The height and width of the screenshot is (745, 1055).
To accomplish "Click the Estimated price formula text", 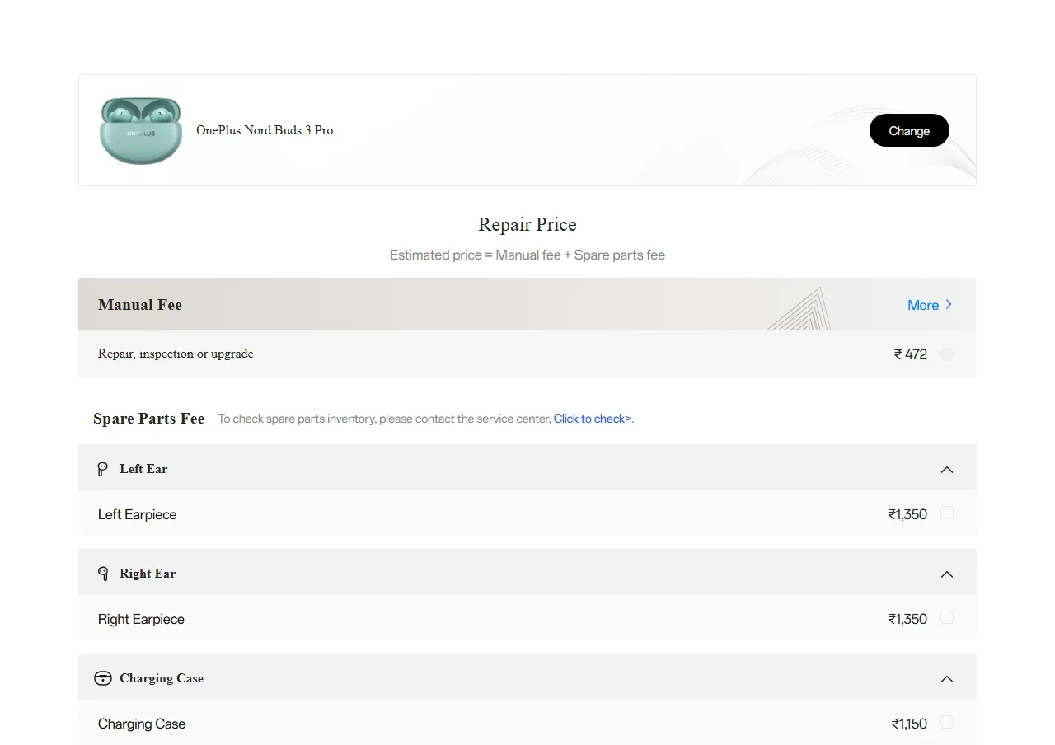I will [527, 255].
